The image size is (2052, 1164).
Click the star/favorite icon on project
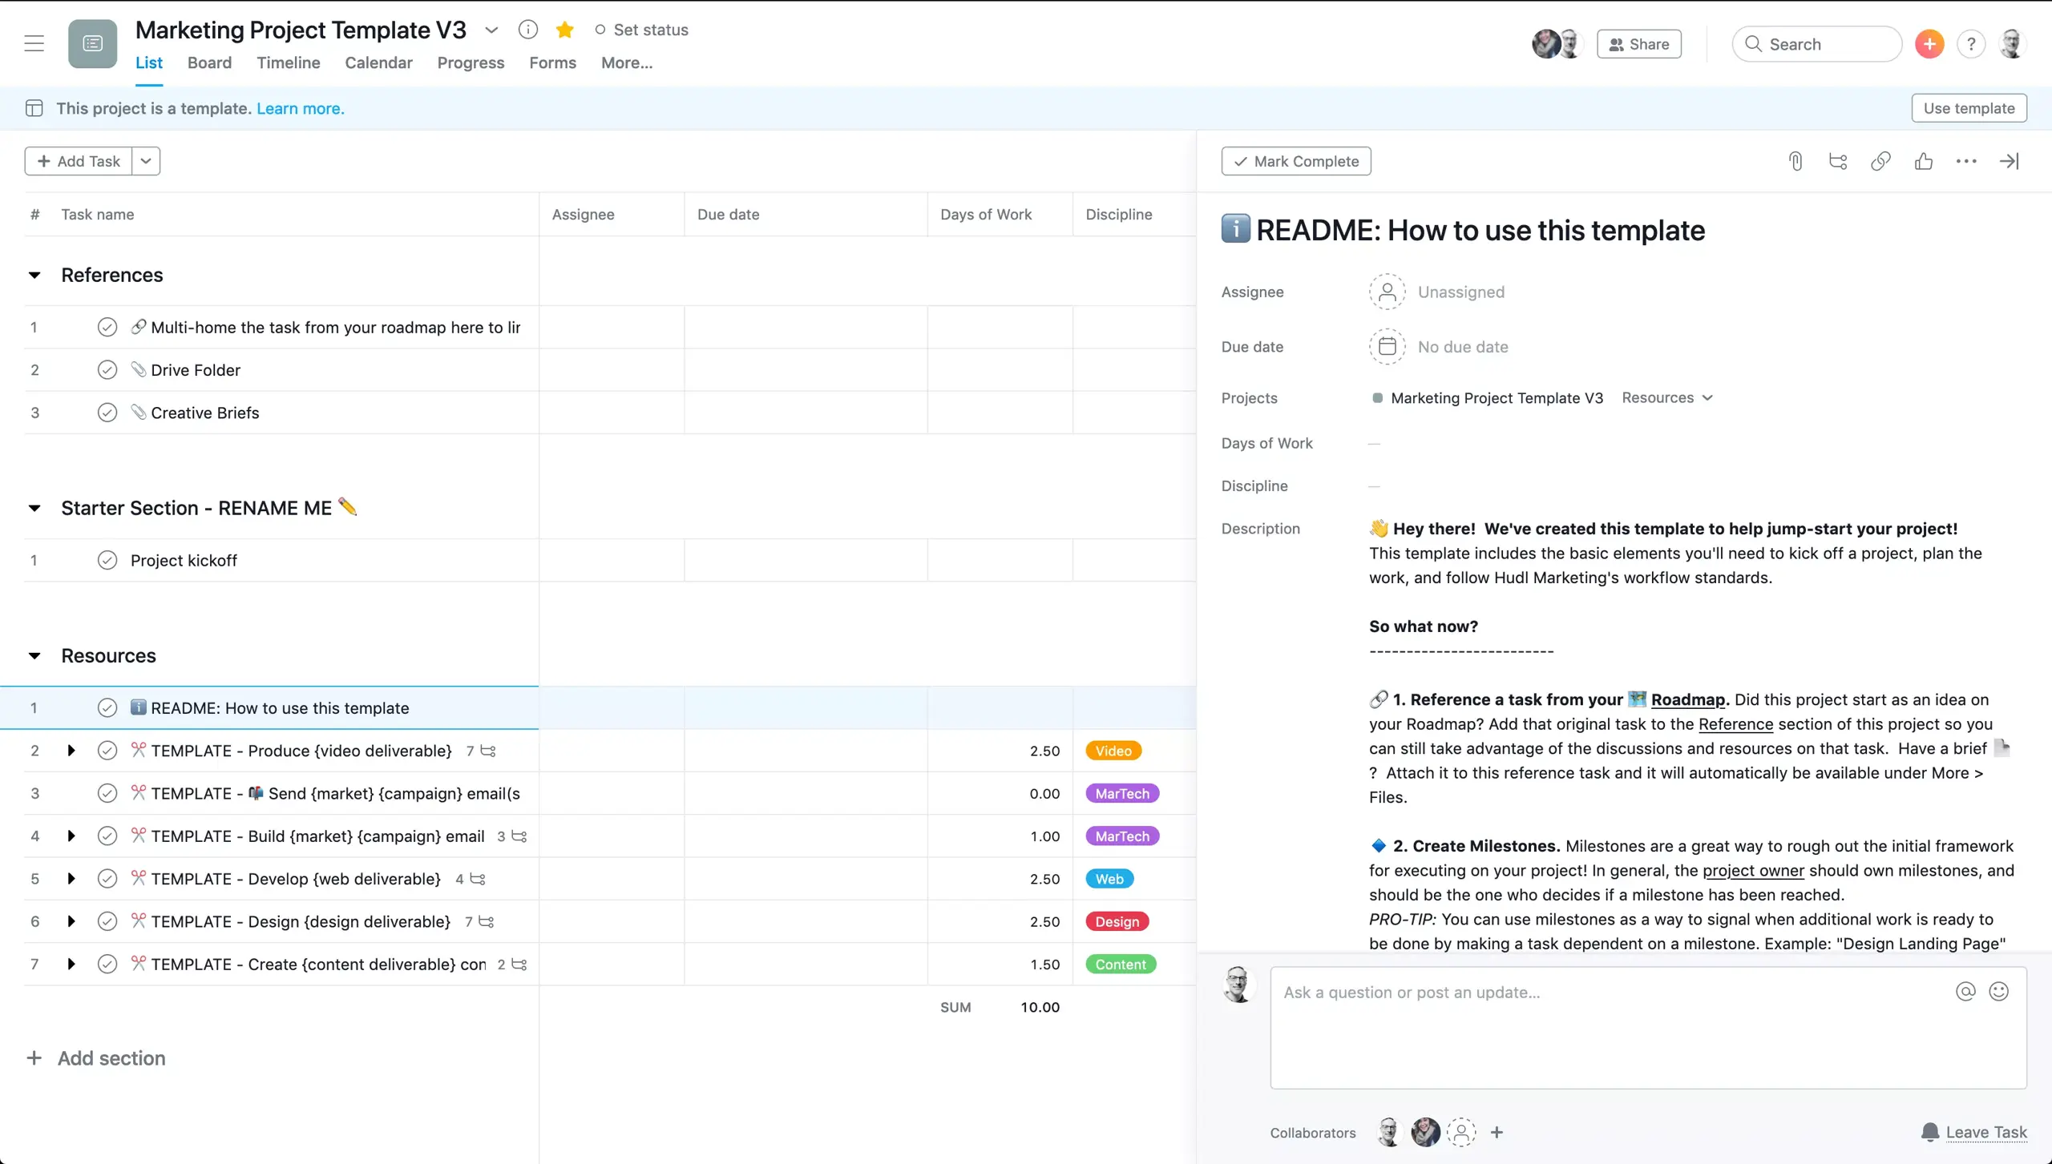563,30
